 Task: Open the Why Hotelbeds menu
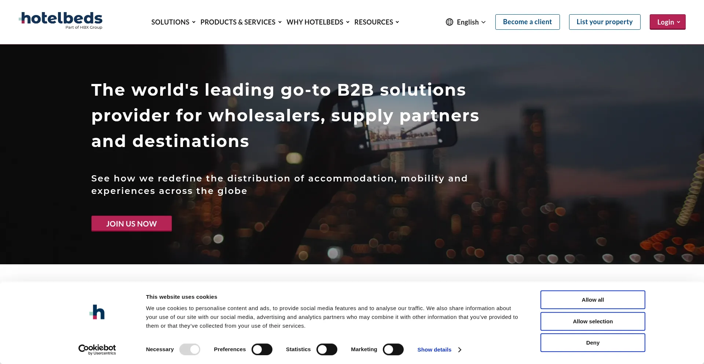click(318, 22)
